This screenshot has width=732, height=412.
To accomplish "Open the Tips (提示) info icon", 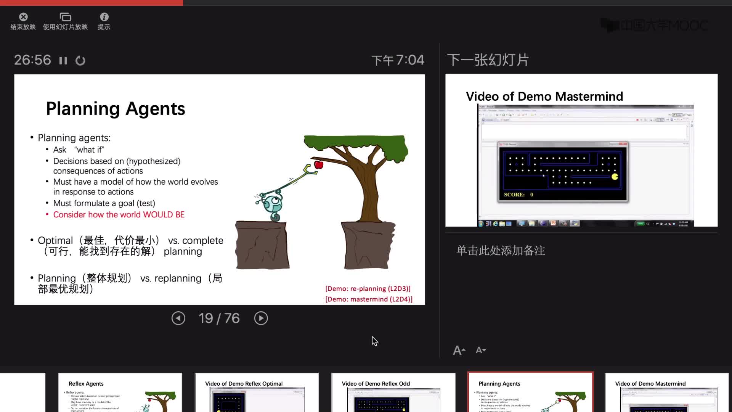I will pos(104,17).
